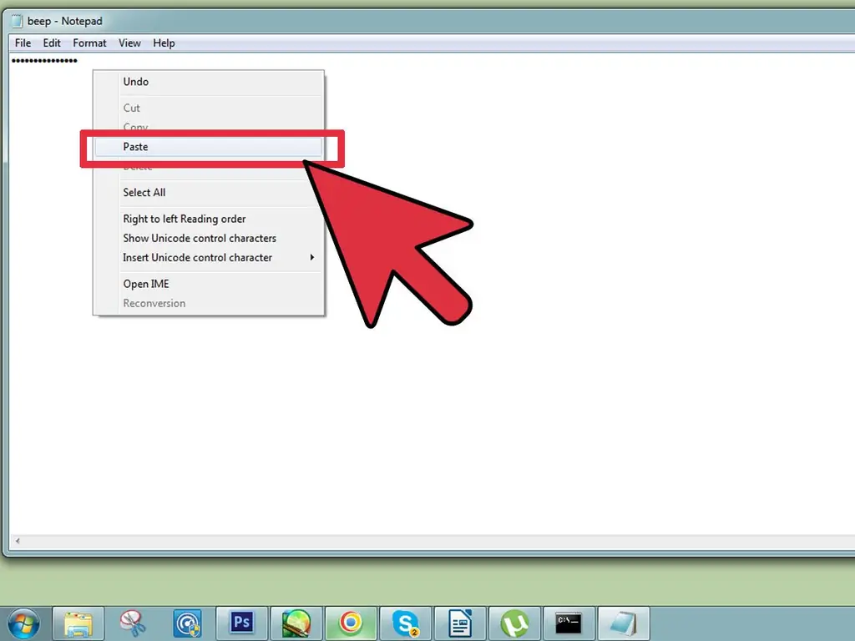The height and width of the screenshot is (641, 855).
Task: Click the Notepad icon in title bar
Action: [17, 21]
